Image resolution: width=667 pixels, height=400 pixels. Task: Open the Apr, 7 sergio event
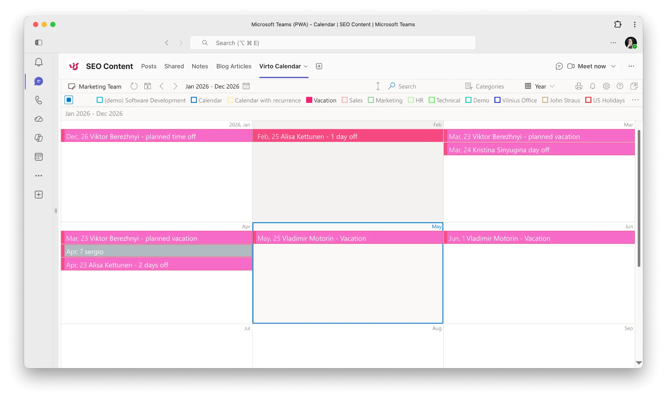pyautogui.click(x=157, y=251)
